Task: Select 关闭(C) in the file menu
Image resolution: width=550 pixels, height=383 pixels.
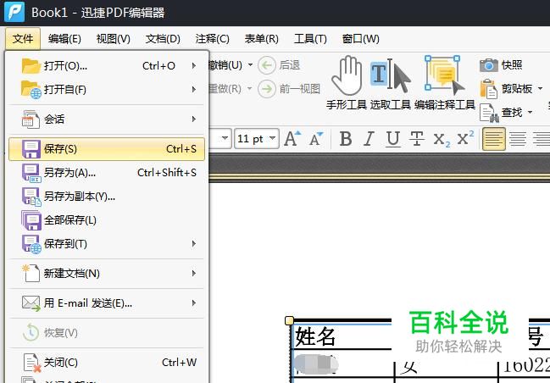Action: (106, 363)
